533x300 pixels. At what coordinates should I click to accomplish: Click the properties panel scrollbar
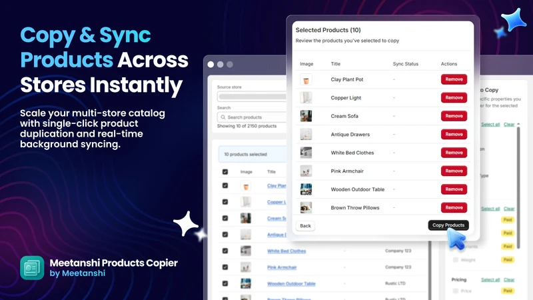point(518,187)
